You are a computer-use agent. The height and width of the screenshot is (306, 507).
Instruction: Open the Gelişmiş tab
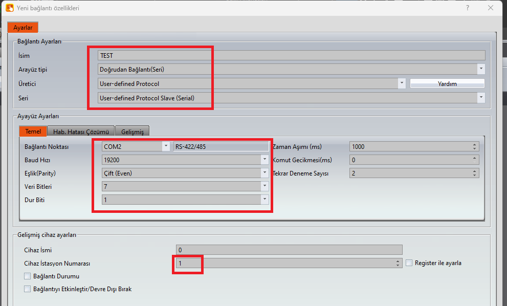[x=132, y=132]
